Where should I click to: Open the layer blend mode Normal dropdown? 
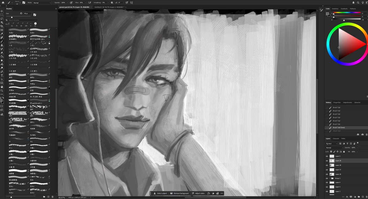[x=335, y=147]
